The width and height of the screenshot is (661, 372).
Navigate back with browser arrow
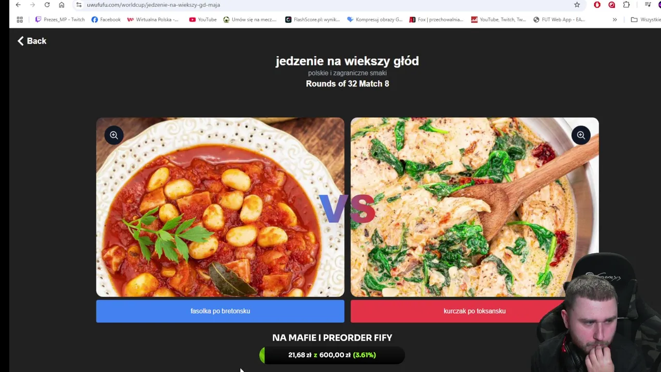18,5
